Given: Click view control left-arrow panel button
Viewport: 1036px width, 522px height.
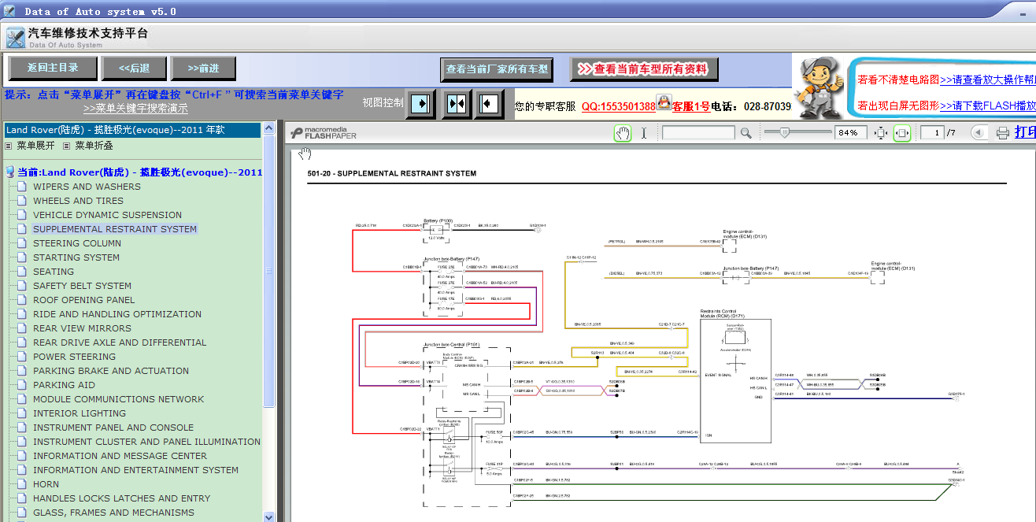Looking at the screenshot, I should click(x=490, y=104).
